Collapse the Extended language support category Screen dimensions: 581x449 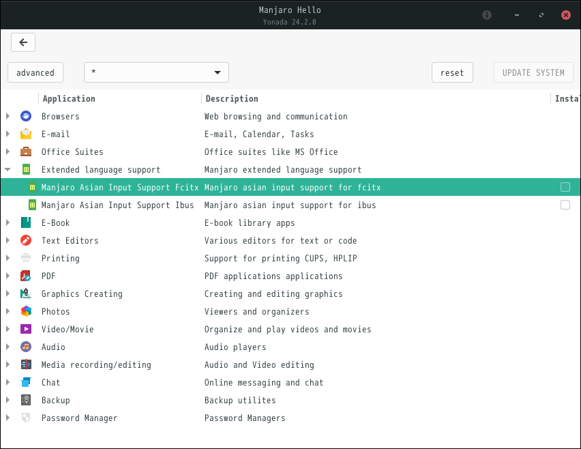(x=8, y=169)
